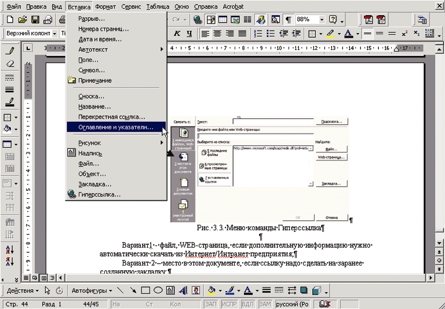This screenshot has width=445, height=309.
Task: Select the Line drawing tool
Action: pyautogui.click(x=121, y=290)
